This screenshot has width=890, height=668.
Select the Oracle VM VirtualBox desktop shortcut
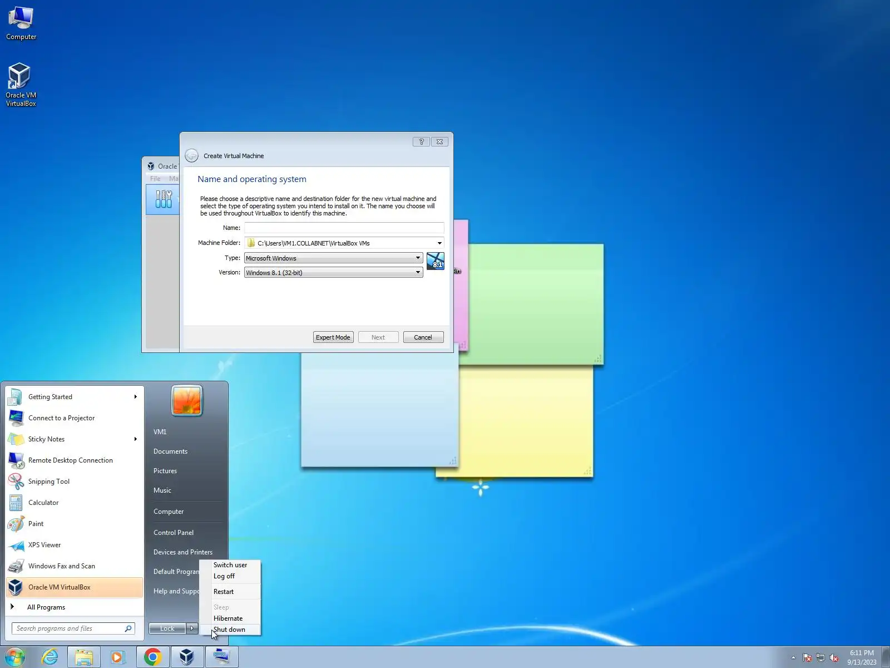point(21,85)
